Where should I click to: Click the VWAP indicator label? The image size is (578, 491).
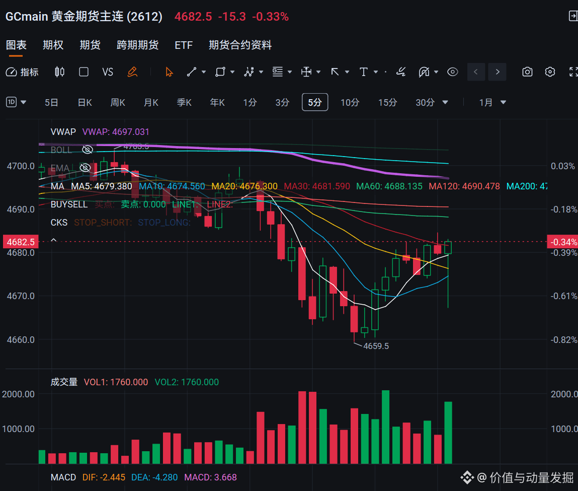[63, 132]
